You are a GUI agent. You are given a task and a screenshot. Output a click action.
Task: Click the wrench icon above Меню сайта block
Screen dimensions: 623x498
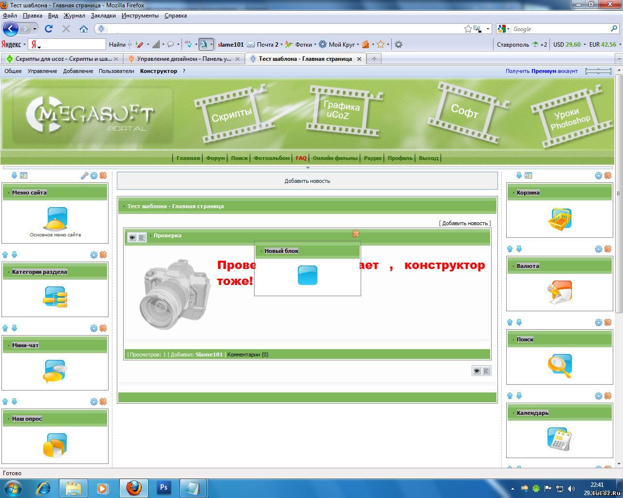tap(84, 176)
